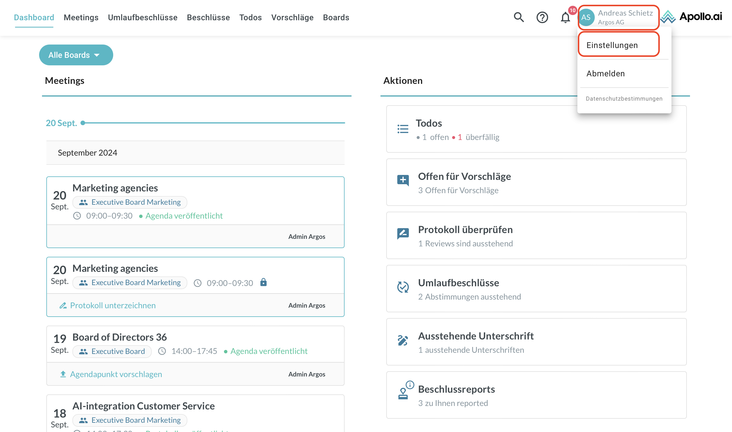Open the notifications bell icon

click(x=565, y=17)
